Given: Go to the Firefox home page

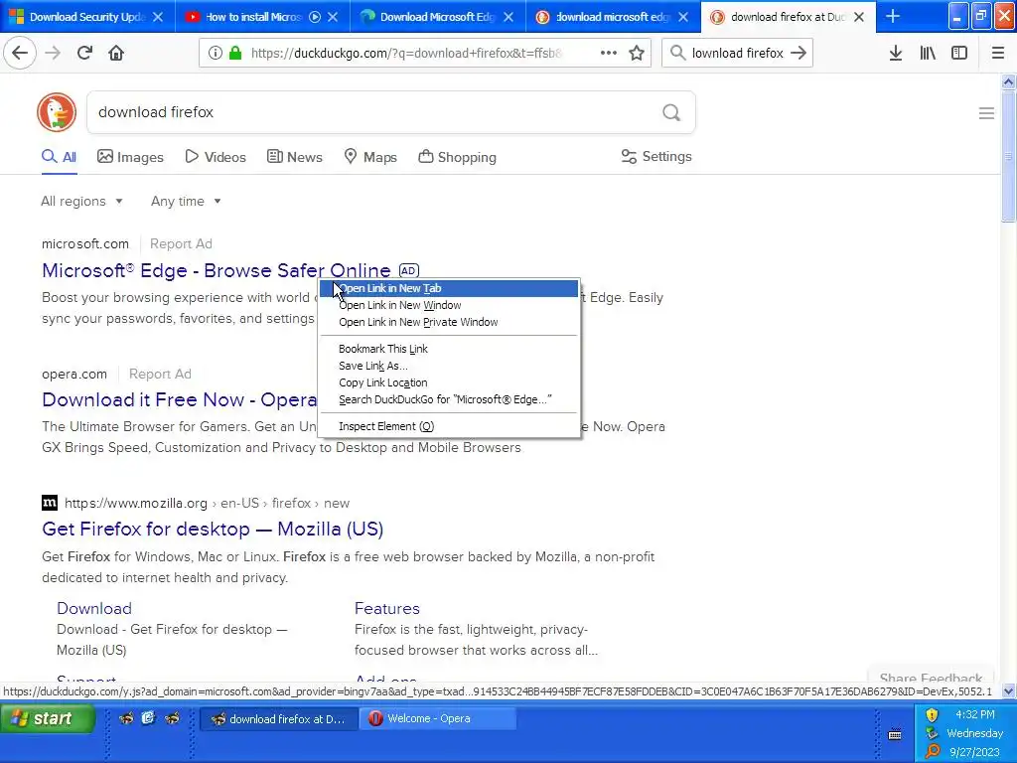Looking at the screenshot, I should coord(116,54).
